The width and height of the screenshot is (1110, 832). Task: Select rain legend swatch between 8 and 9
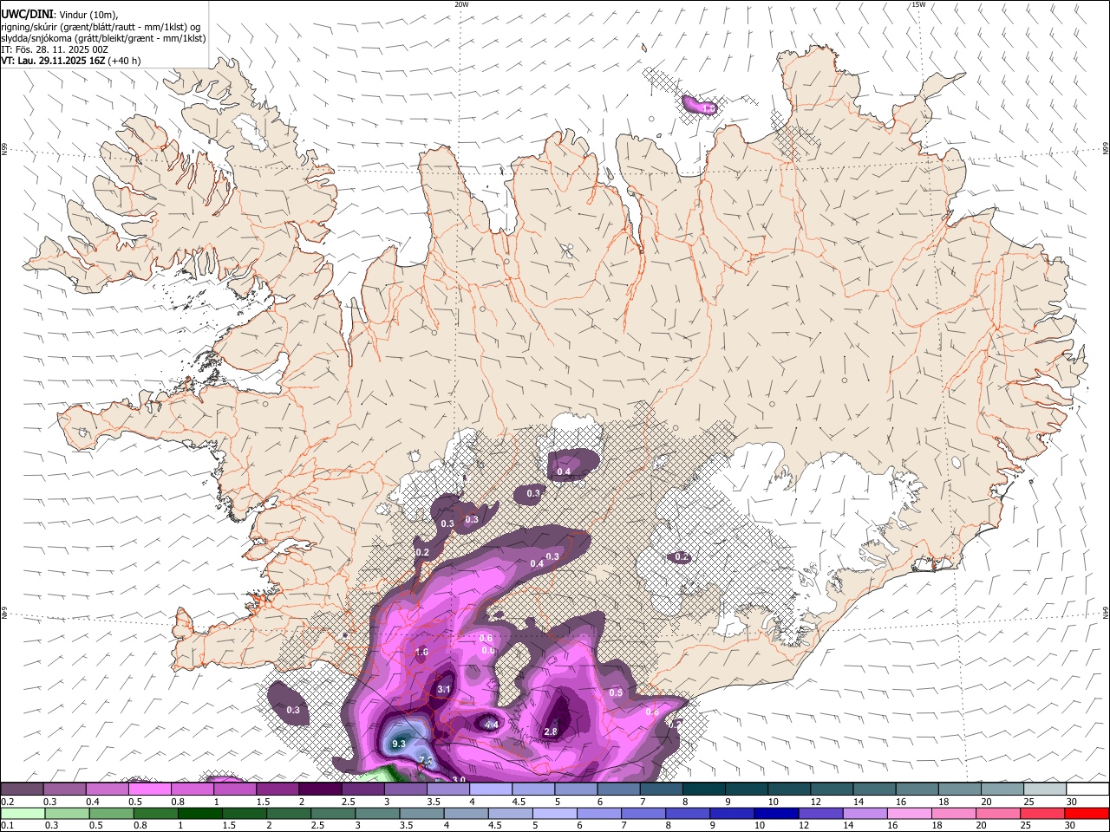pos(687,813)
